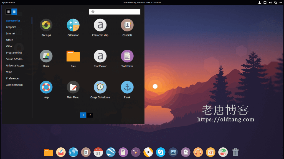Open the Disks utility

[46, 56]
